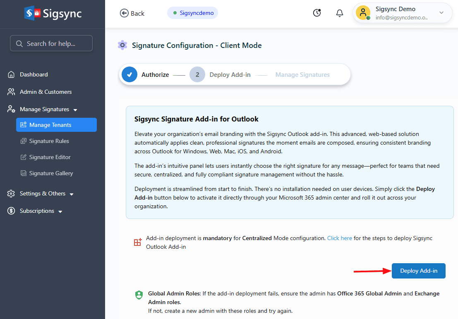Click the Signature Configuration gear icon

click(x=122, y=45)
